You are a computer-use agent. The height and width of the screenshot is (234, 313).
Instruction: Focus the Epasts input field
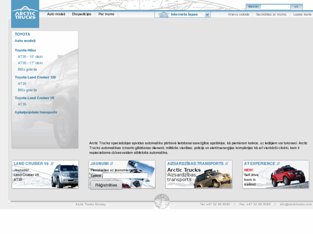tap(125, 176)
